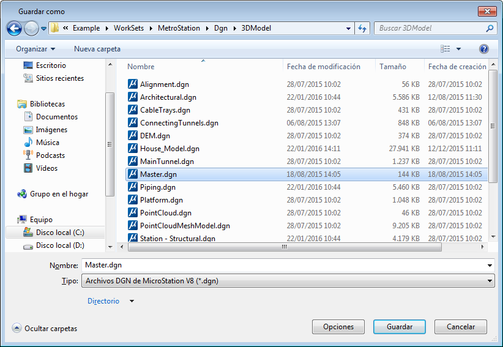This screenshot has height=347, width=503.
Task: Click Nueva carpeta to create folder
Action: (x=97, y=49)
